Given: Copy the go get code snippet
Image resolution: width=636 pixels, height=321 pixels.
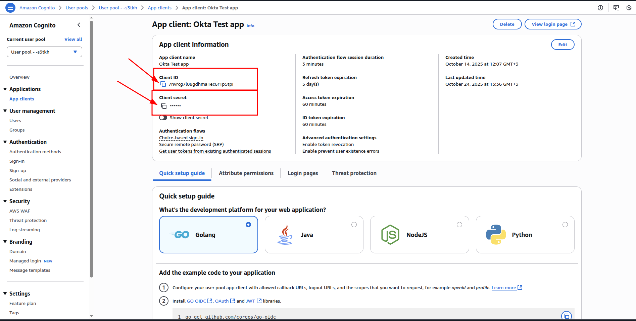Looking at the screenshot, I should tap(567, 316).
